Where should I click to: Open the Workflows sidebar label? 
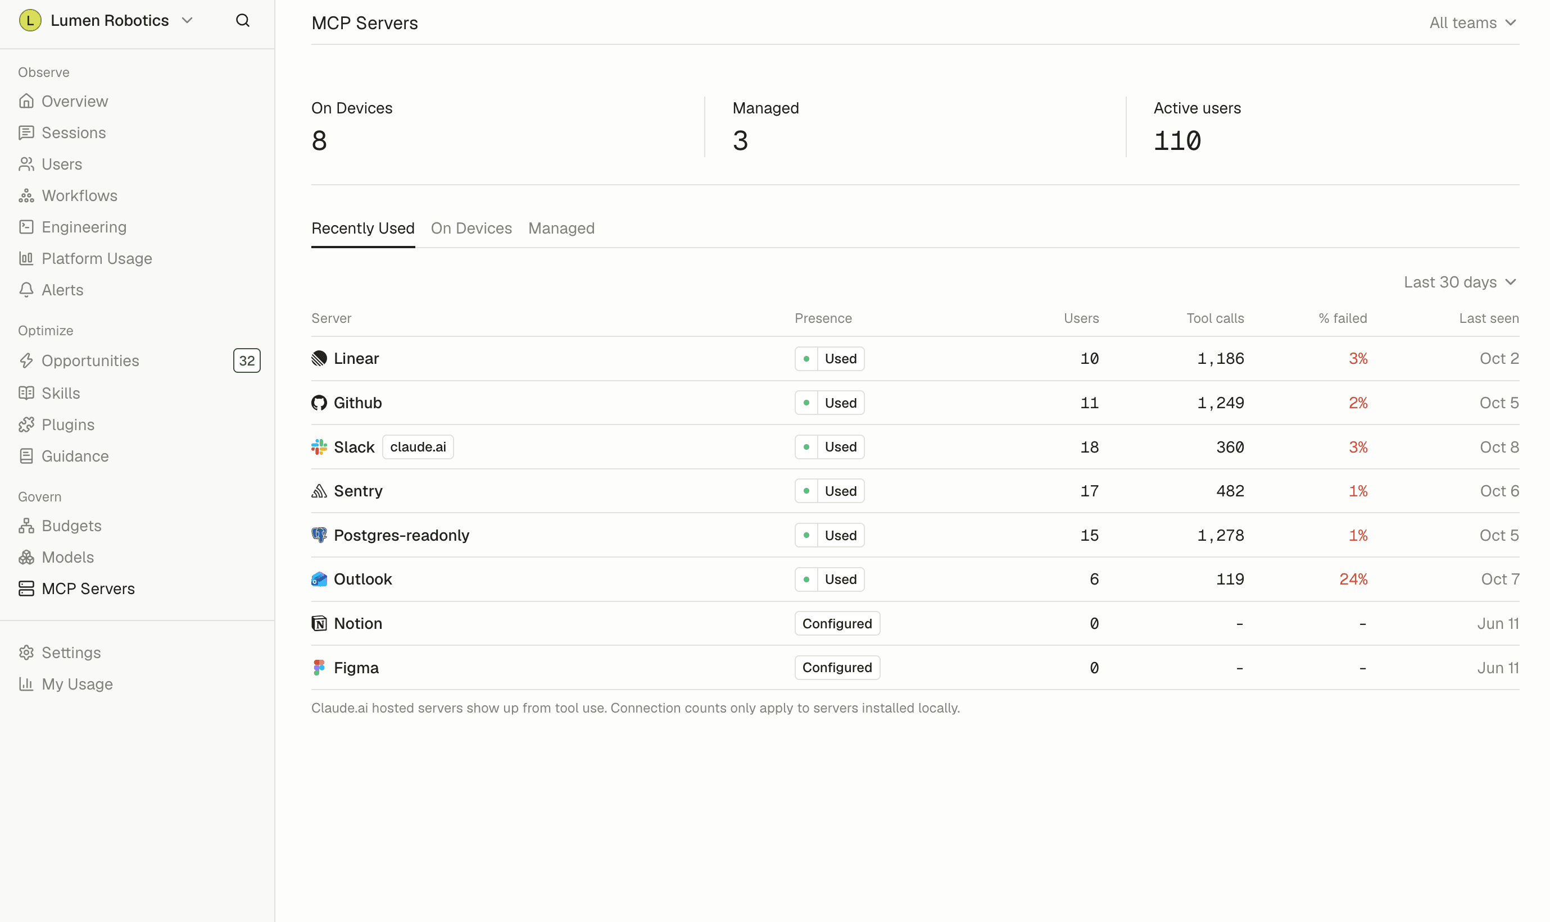(80, 196)
